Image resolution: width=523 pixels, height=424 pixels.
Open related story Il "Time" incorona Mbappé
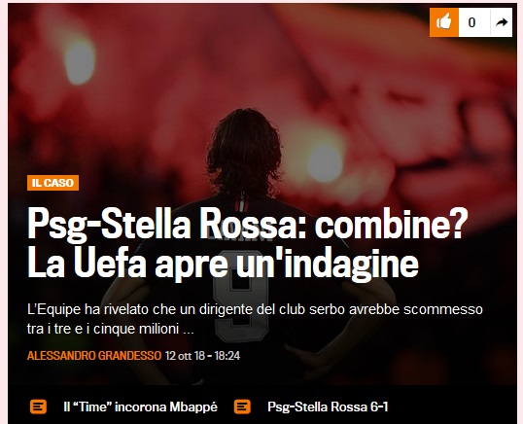pos(140,407)
